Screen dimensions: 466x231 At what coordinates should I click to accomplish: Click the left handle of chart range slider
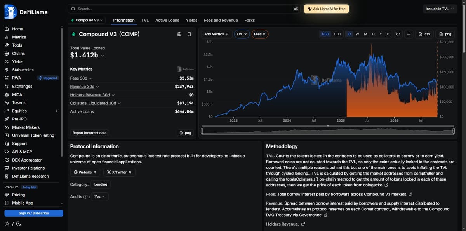202,131
